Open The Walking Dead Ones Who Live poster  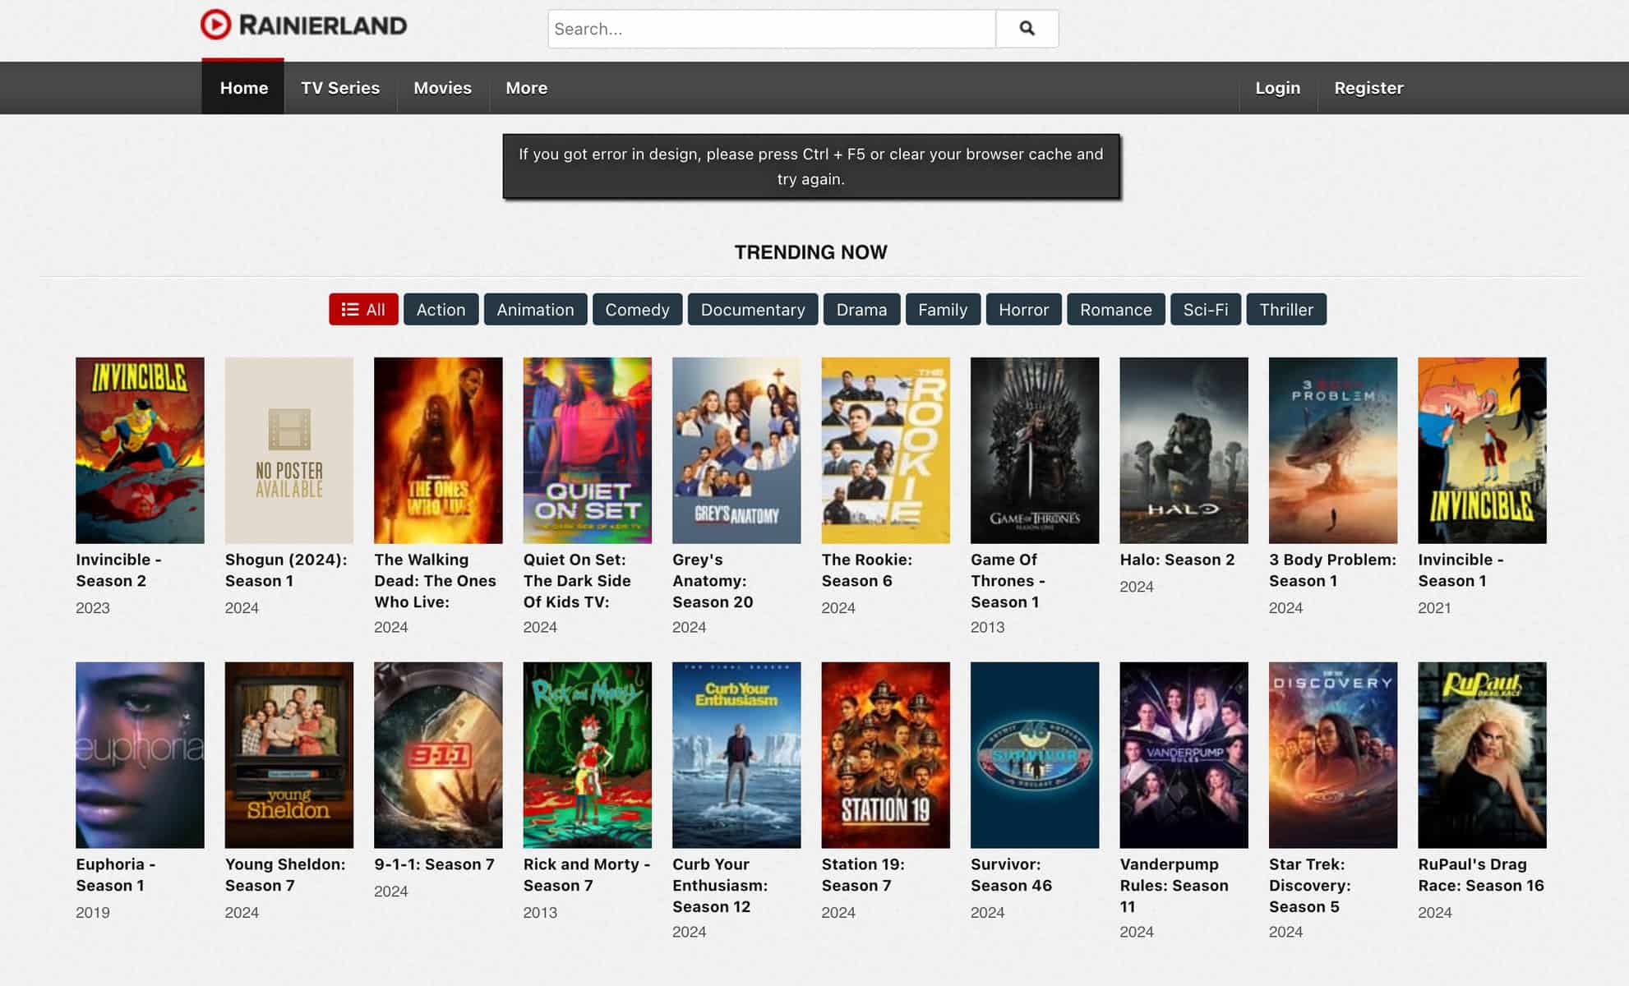pos(438,450)
